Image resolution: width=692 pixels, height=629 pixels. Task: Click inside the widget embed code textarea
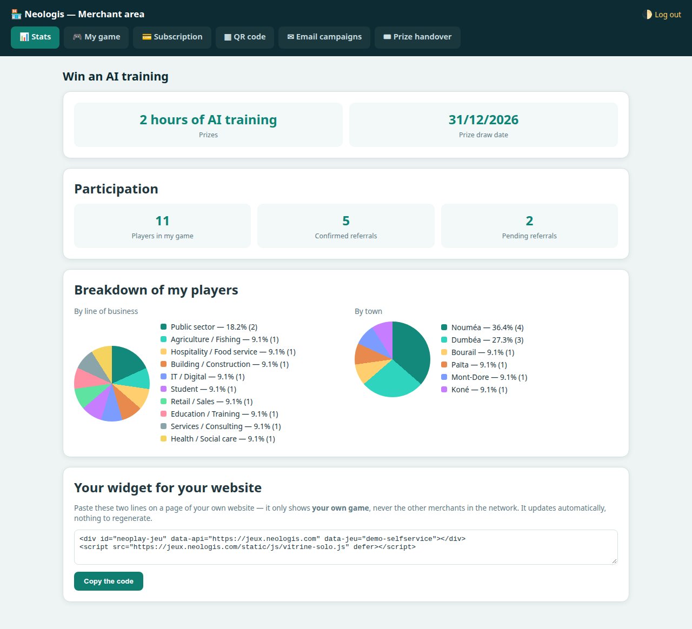click(x=346, y=547)
